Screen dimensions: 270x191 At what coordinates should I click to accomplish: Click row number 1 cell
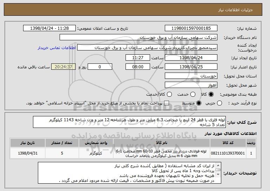click(251, 153)
